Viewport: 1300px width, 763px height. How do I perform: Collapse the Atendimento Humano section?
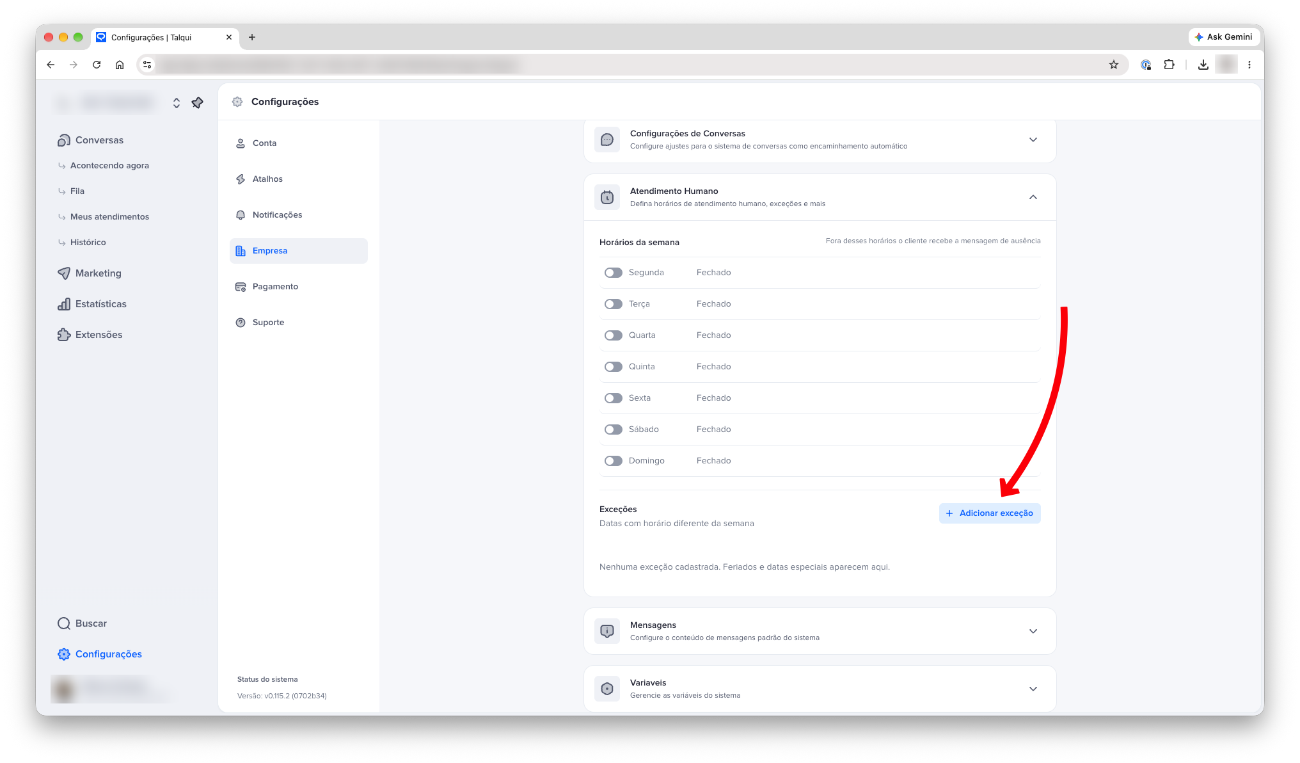(x=1033, y=197)
